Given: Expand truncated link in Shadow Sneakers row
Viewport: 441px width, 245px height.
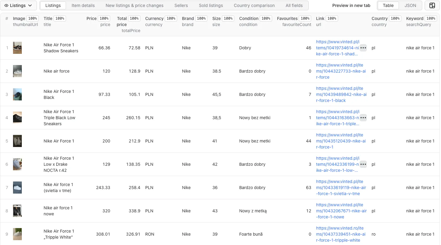Looking at the screenshot, I should coord(363,48).
